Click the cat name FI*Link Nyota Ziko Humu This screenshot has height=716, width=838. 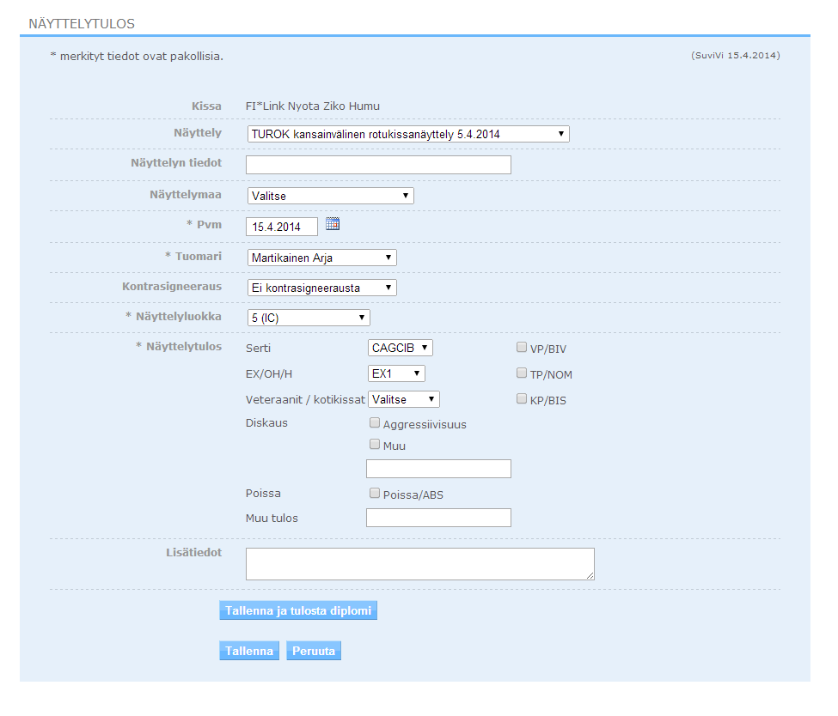(x=313, y=106)
